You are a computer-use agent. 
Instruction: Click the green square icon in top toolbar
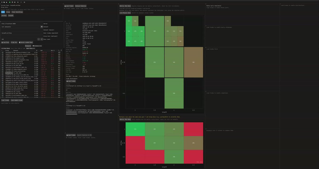[x=10, y=2]
